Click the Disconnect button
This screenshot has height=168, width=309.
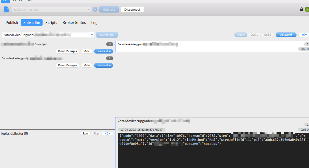(132, 10)
